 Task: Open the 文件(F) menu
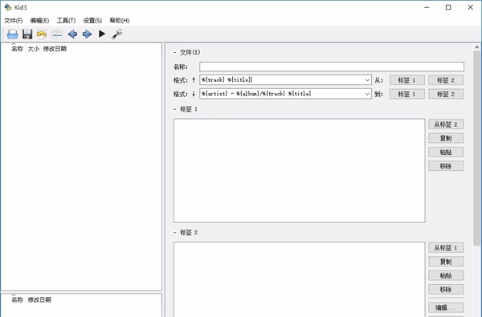coord(13,21)
